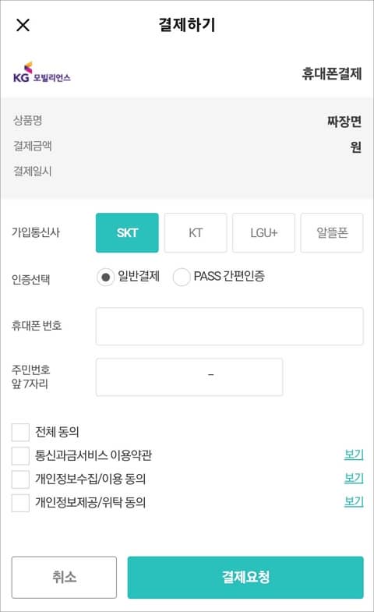Select the LGU+ carrier button
Viewport: 374px width, 612px height.
click(x=263, y=232)
